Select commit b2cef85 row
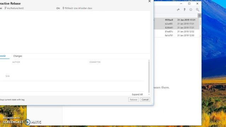This screenshot has height=127, width=226. (x=177, y=24)
